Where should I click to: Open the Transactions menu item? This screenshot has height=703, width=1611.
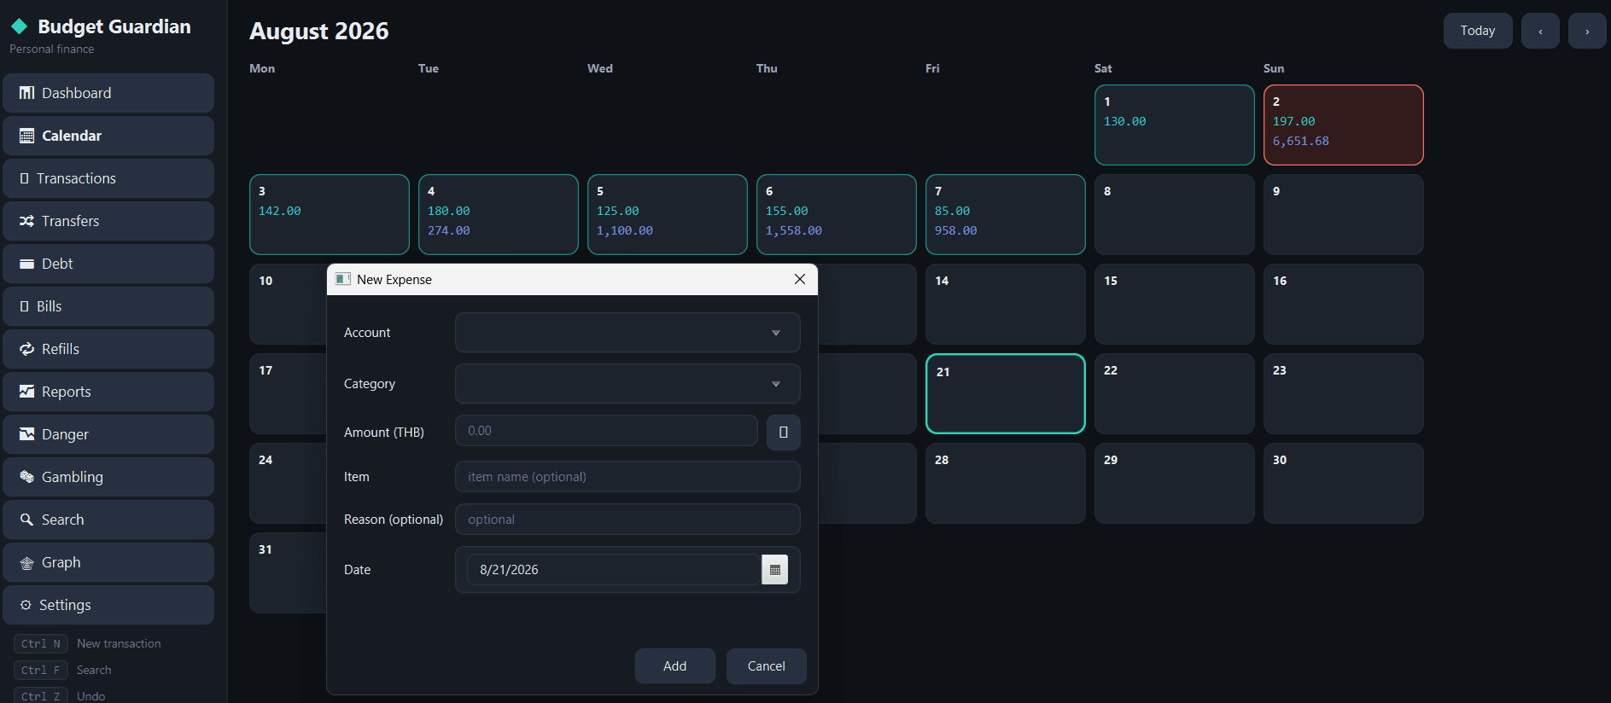[x=108, y=178]
